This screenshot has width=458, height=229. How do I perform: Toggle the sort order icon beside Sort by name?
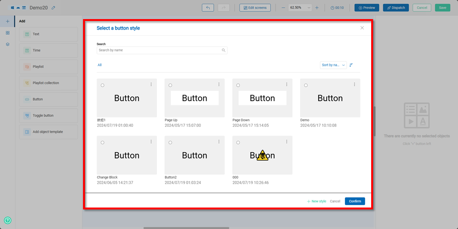point(351,65)
